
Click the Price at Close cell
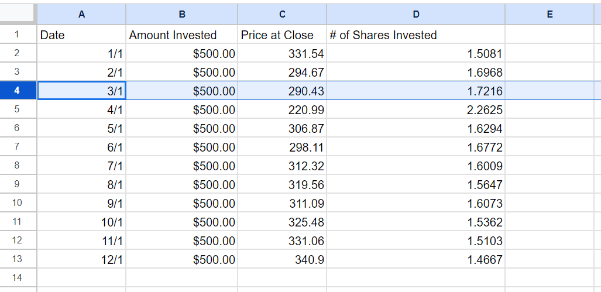[x=282, y=35]
